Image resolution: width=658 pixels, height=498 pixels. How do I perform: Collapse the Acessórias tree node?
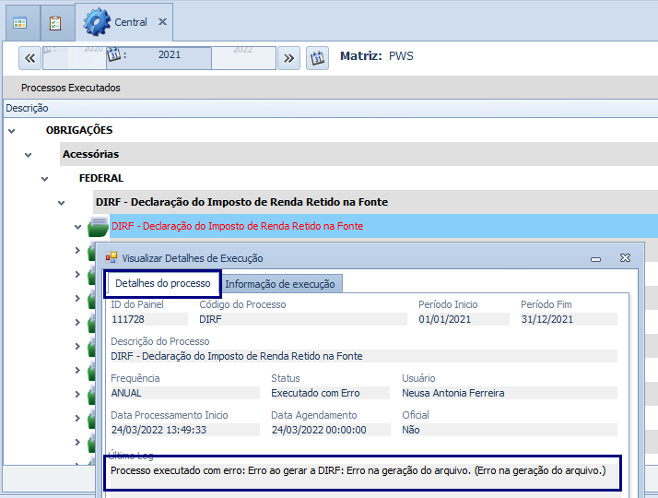29,154
